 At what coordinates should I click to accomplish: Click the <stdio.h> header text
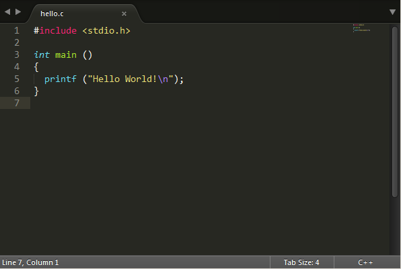point(106,31)
